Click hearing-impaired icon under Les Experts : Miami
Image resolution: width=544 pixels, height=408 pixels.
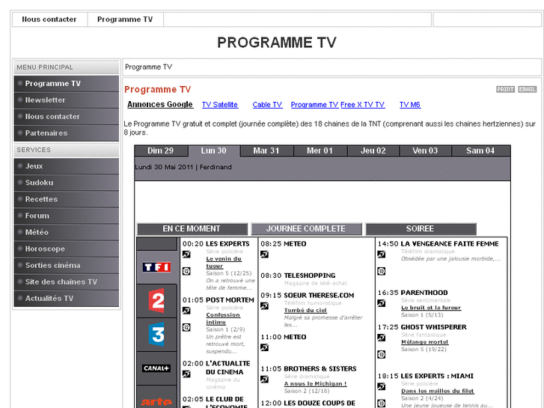(382, 386)
